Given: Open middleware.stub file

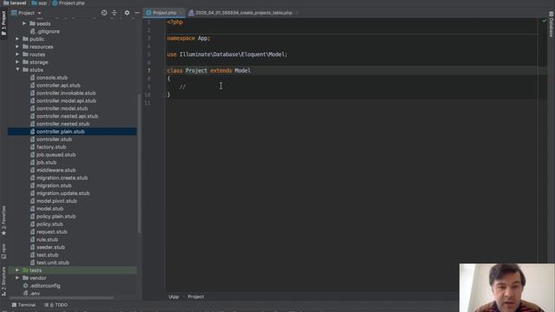Looking at the screenshot, I should pyautogui.click(x=55, y=170).
